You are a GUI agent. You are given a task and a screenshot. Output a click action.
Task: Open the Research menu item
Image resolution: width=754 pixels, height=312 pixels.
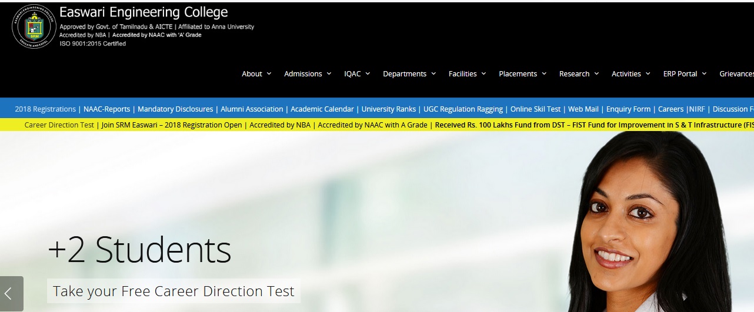(575, 74)
